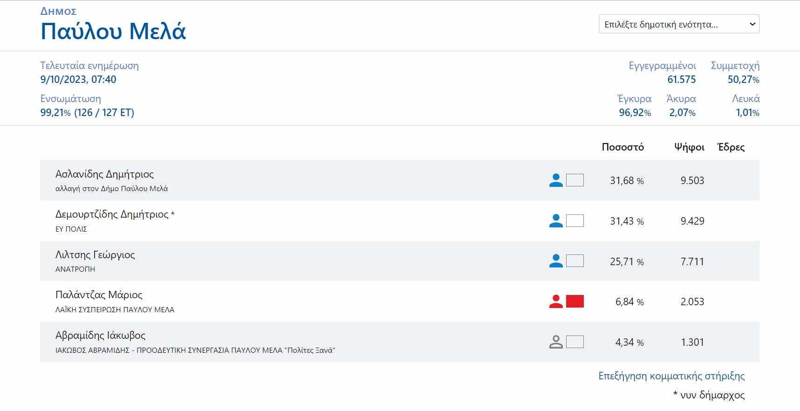Click the Ποσοστό column header
This screenshot has height=411, width=800.
coord(622,147)
